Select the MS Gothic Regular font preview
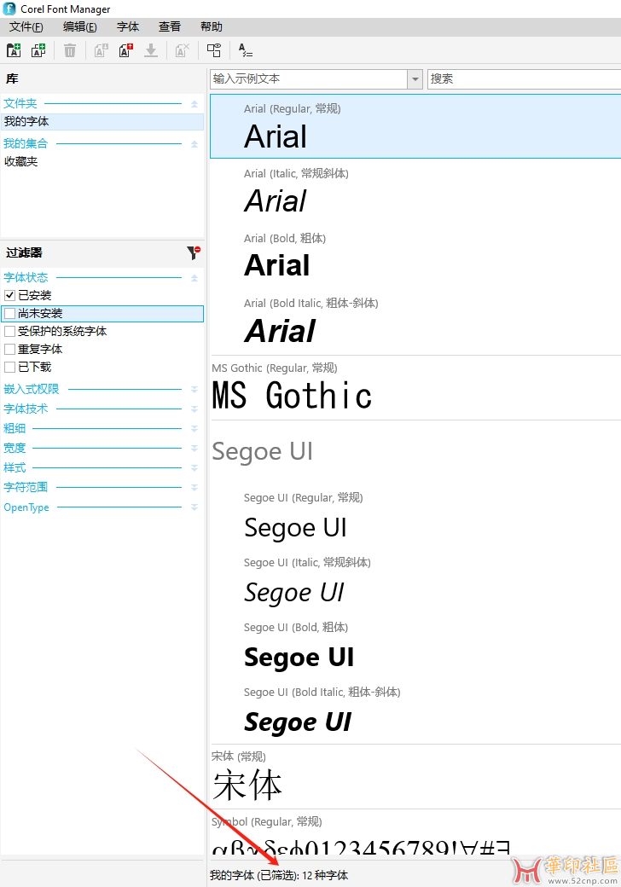 [x=292, y=396]
